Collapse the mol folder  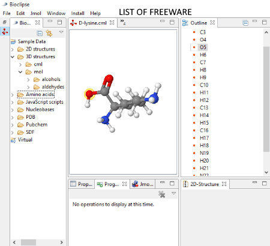[x=20, y=72]
